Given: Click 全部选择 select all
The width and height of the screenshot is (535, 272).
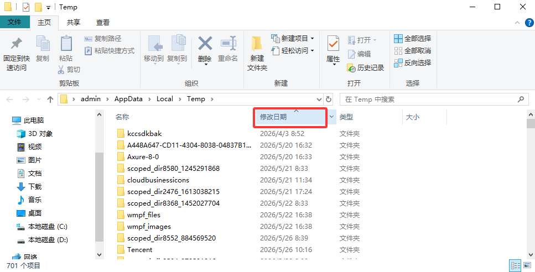Looking at the screenshot, I should click(413, 38).
